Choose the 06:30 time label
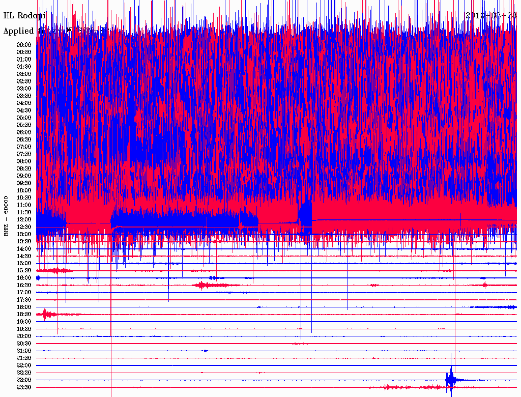 (24, 139)
